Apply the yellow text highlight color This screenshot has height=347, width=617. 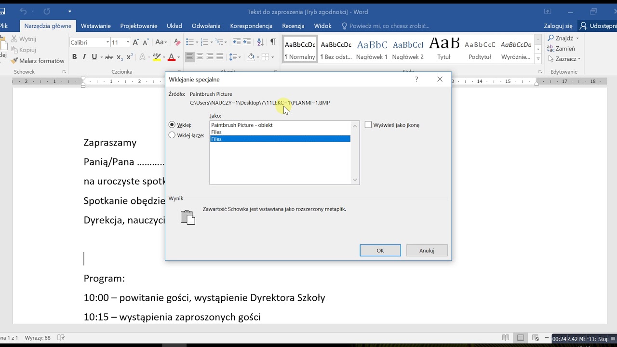[x=157, y=57]
